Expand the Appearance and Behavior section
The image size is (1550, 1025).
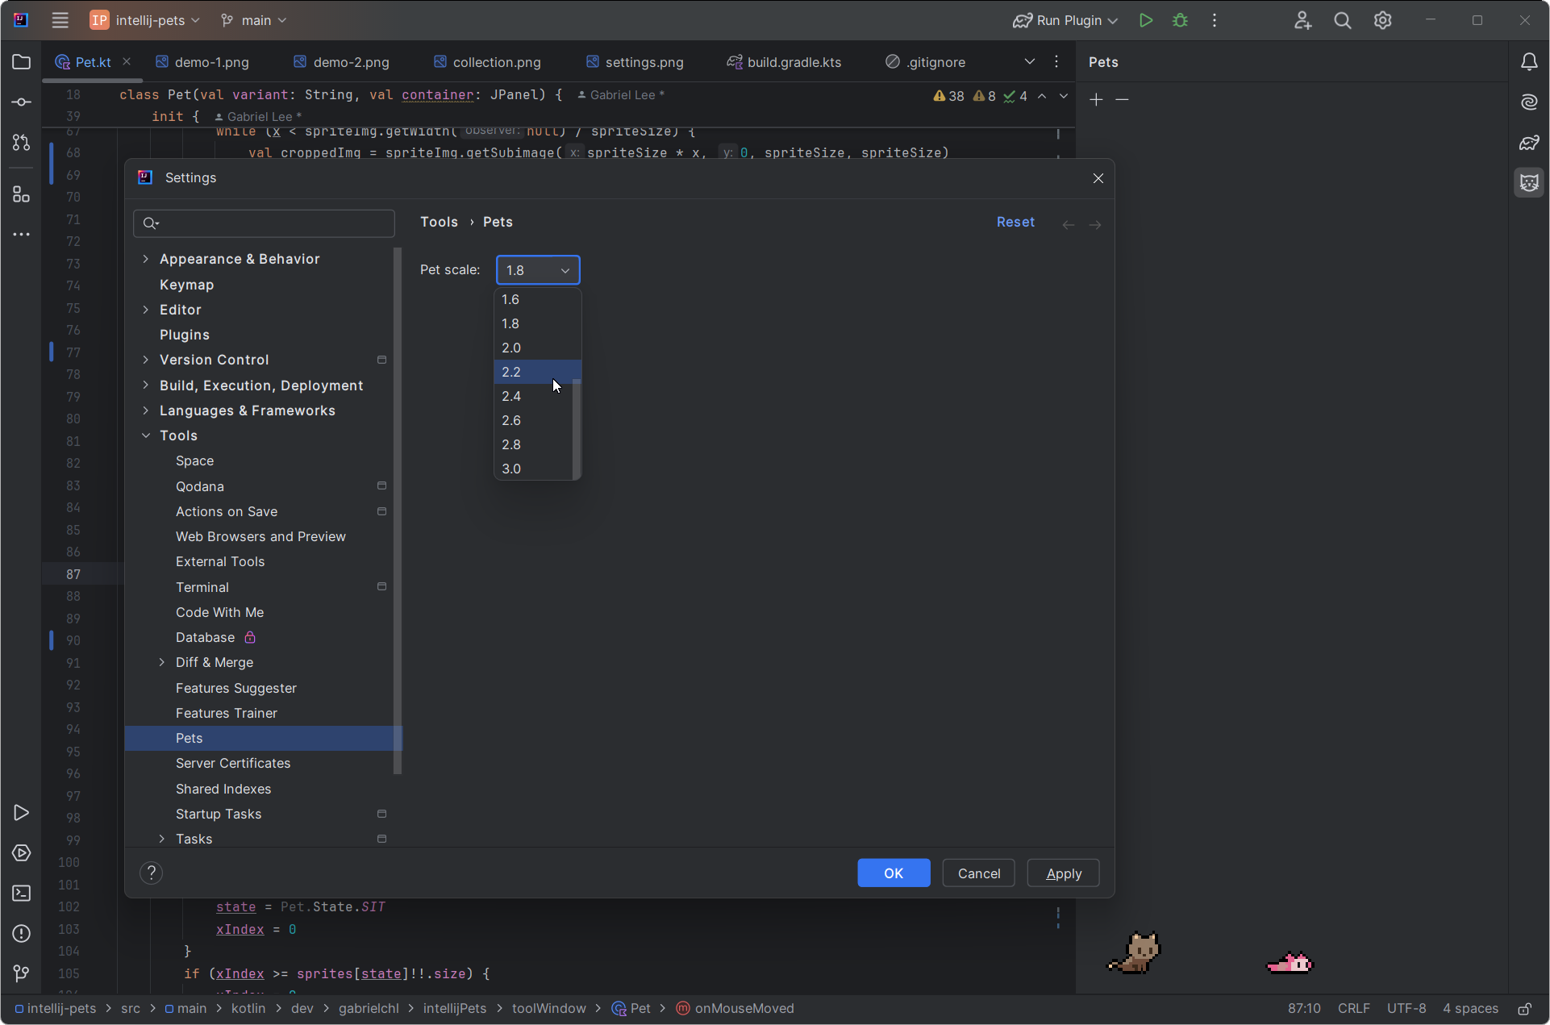point(145,259)
